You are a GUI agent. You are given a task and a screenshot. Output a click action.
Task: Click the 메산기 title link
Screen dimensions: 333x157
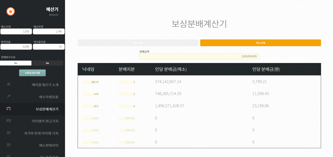[x=52, y=9]
